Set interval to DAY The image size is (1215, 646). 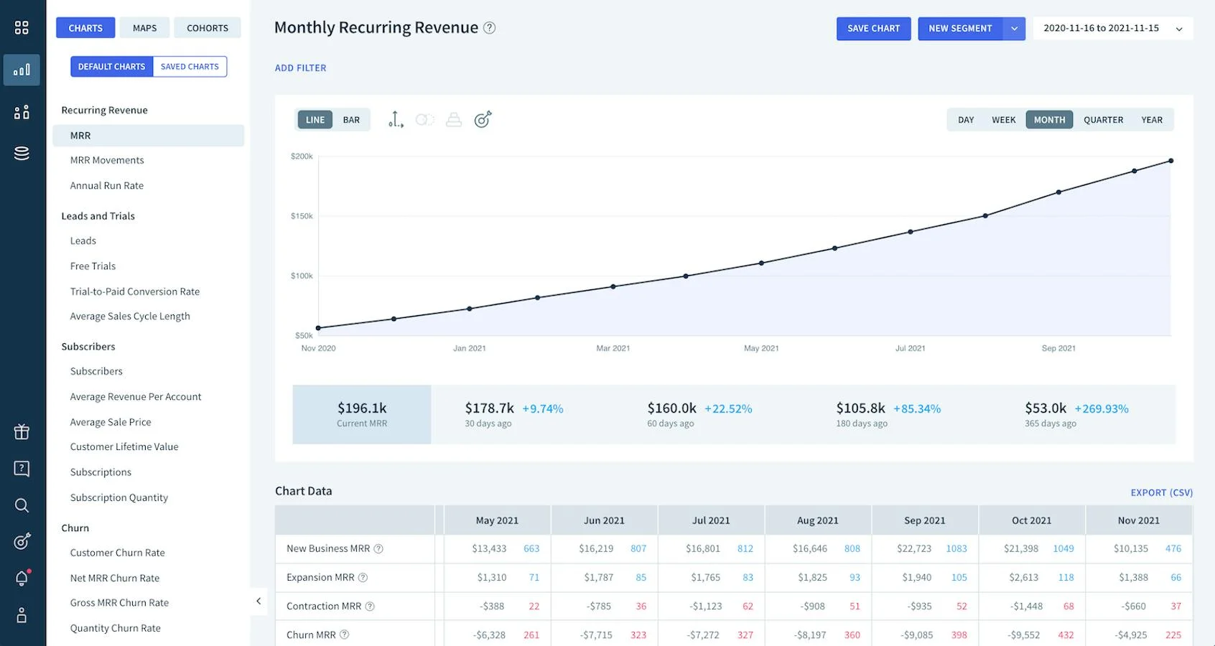coord(966,120)
